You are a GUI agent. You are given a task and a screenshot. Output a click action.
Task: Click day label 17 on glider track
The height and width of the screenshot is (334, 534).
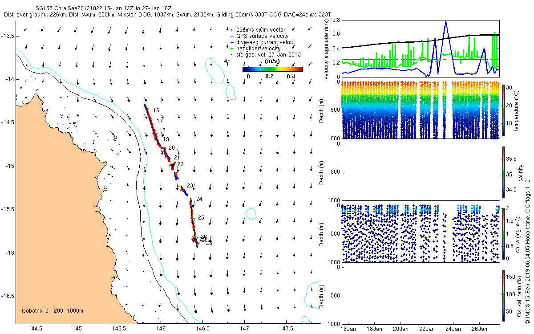(160, 121)
